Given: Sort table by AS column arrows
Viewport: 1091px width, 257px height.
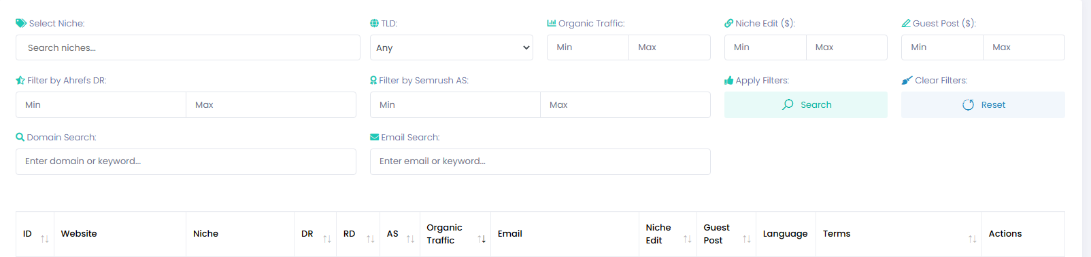Looking at the screenshot, I should pos(411,239).
